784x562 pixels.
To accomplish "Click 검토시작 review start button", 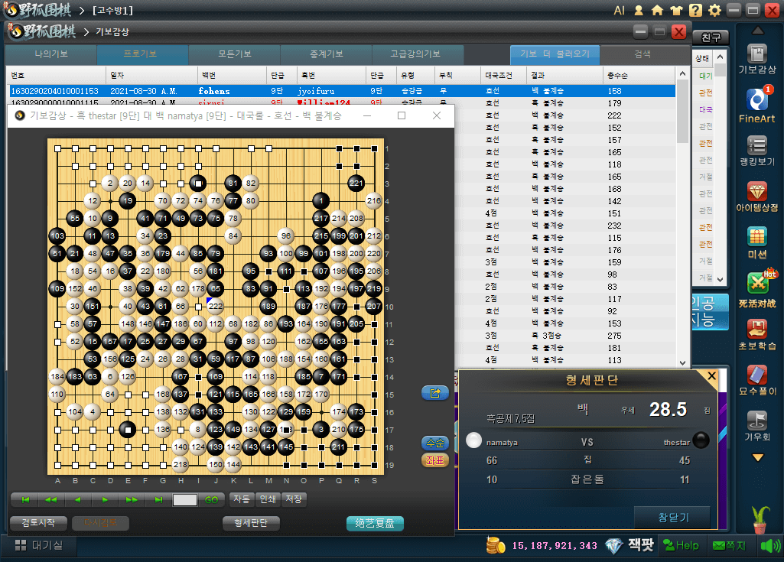I will pyautogui.click(x=38, y=523).
